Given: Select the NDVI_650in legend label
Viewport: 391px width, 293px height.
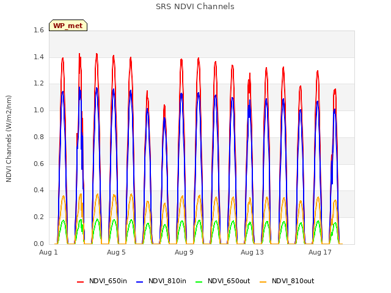Looking at the screenshot, I should (108, 281).
